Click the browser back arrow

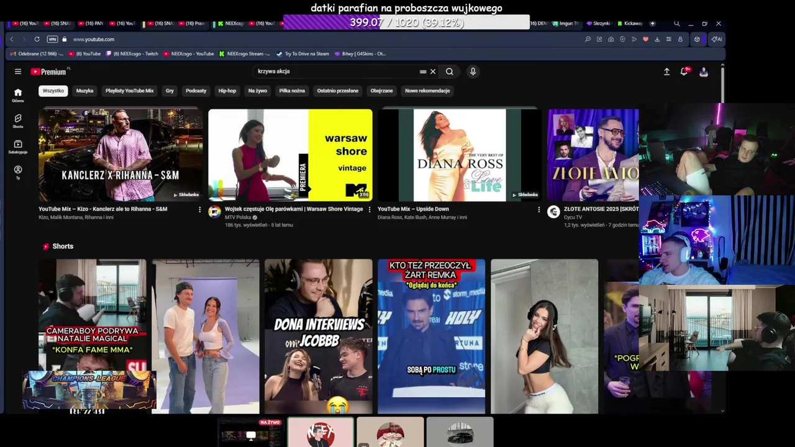[11, 39]
